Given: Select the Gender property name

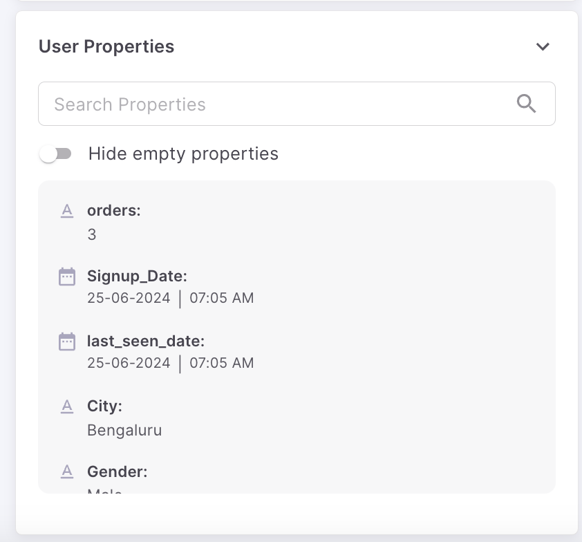Looking at the screenshot, I should [x=117, y=471].
